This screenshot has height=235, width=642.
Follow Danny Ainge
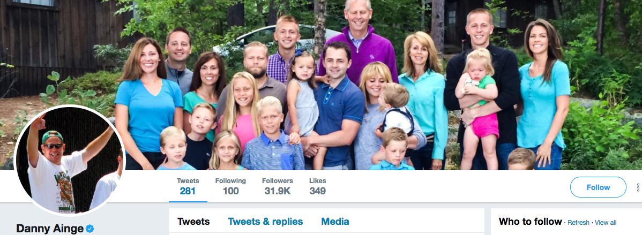[x=598, y=187]
